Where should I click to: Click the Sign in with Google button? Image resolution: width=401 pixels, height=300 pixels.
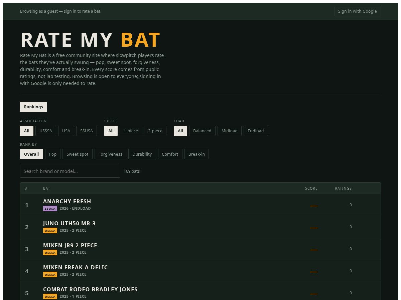(357, 11)
